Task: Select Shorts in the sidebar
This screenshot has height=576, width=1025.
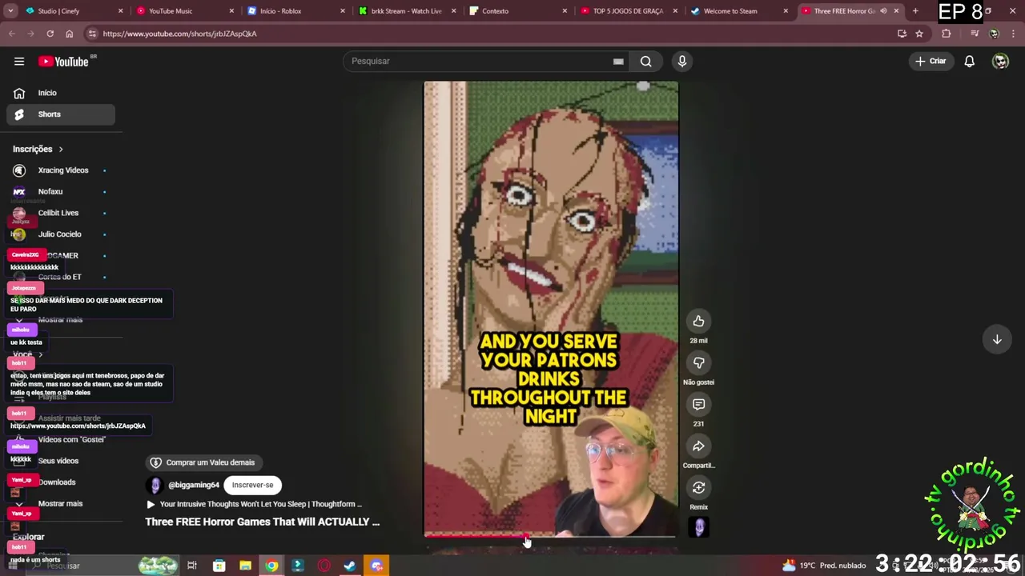Action: [x=60, y=114]
